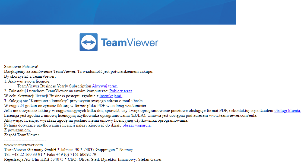Open the 'obszar wsparcia.' support link
Image resolution: width=304 pixels, height=164 pixels.
(x=137, y=125)
